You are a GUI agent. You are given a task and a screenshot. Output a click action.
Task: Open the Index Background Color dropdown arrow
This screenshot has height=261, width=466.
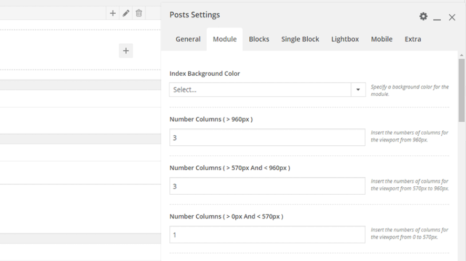[358, 89]
